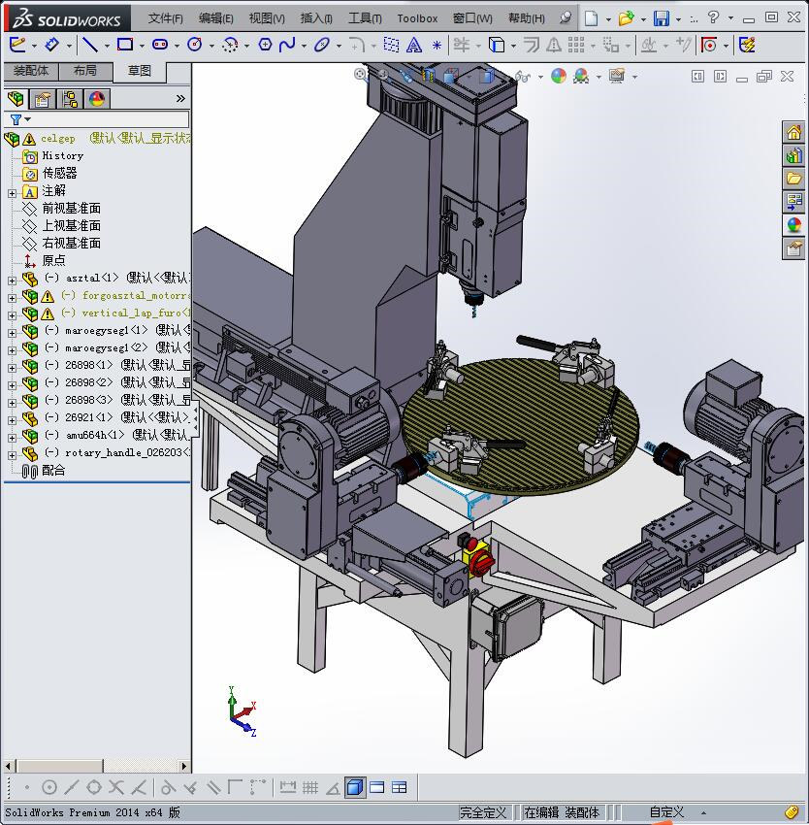Click the Quick Snaps icon
This screenshot has width=809, height=825.
click(708, 45)
